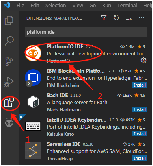The height and width of the screenshot is (166, 153).
Task: Install IBM Blockchain Platform extension
Action: click(x=140, y=85)
